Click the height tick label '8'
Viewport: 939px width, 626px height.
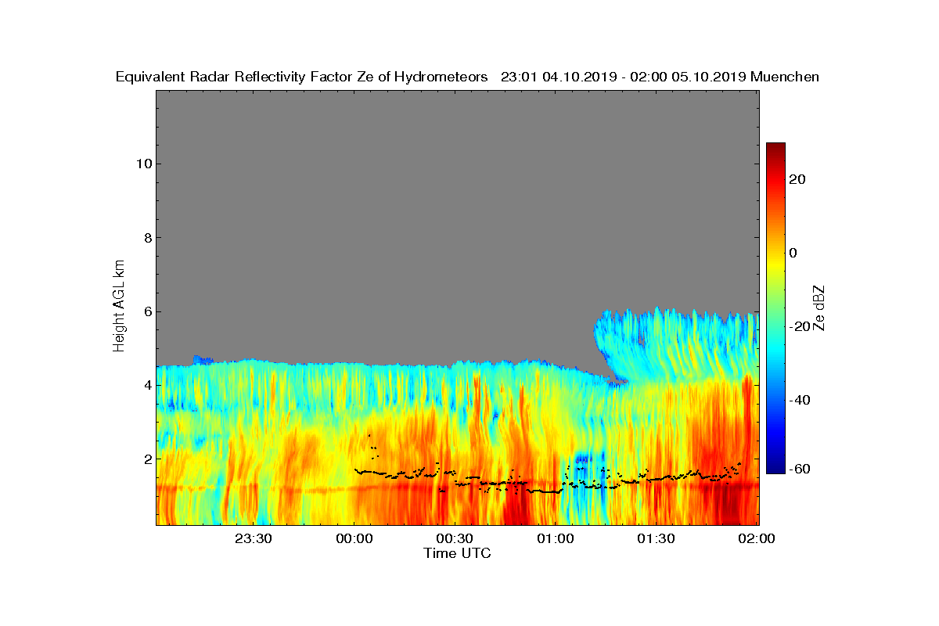[x=146, y=237]
